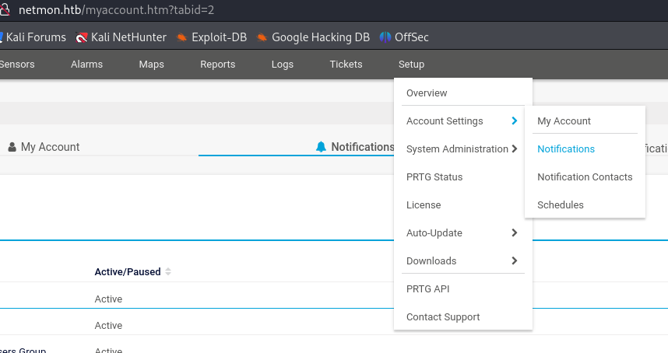Screen dimensions: 668x353
Task: Expand the Account Settings submenu chevron
Action: tap(514, 121)
